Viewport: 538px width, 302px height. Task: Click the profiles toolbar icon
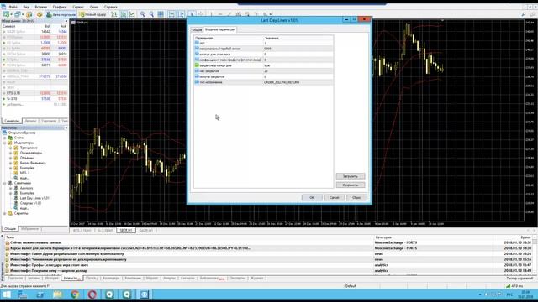[17, 14]
